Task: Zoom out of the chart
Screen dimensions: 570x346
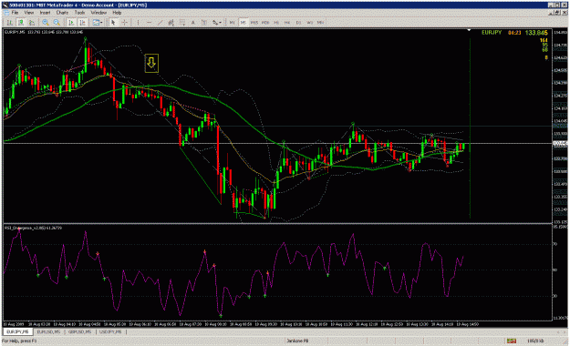Action: tap(57, 23)
